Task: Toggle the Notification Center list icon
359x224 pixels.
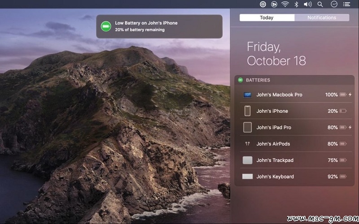Action: (x=346, y=4)
